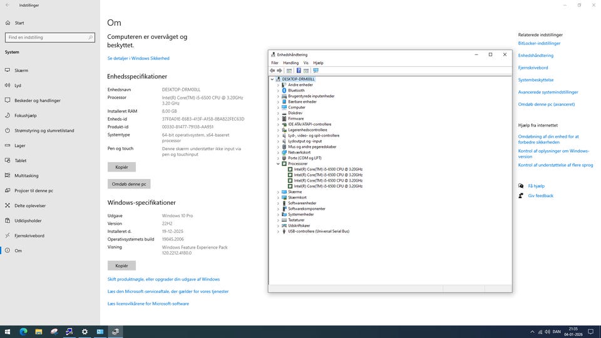The width and height of the screenshot is (601, 338).
Task: Open Microsoft Edge from the taskbar
Action: (x=23, y=331)
